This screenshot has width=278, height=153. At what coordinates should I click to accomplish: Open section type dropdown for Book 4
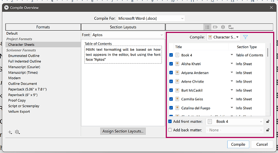point(232,55)
